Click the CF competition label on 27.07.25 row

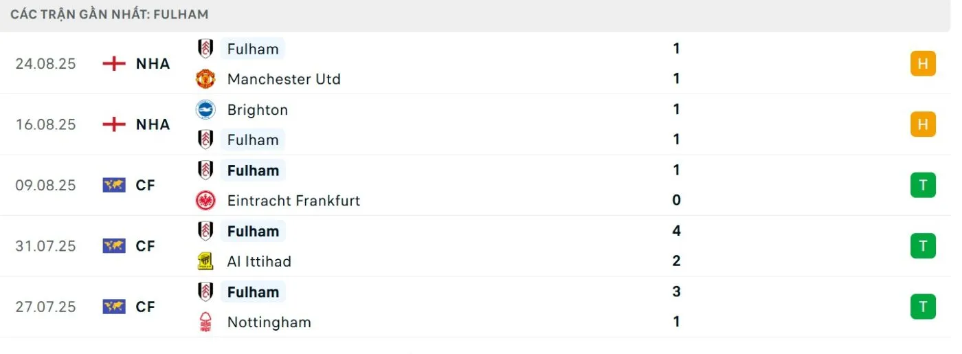pyautogui.click(x=146, y=307)
